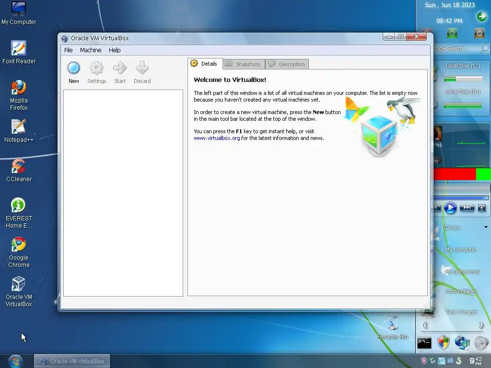Open the Machine menu
491x368 pixels.
pos(91,50)
